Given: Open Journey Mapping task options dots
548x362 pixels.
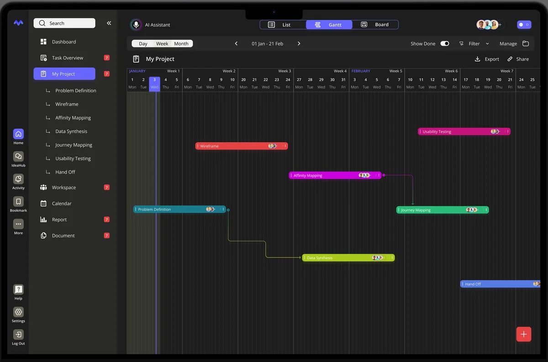Looking at the screenshot, I should pyautogui.click(x=486, y=210).
